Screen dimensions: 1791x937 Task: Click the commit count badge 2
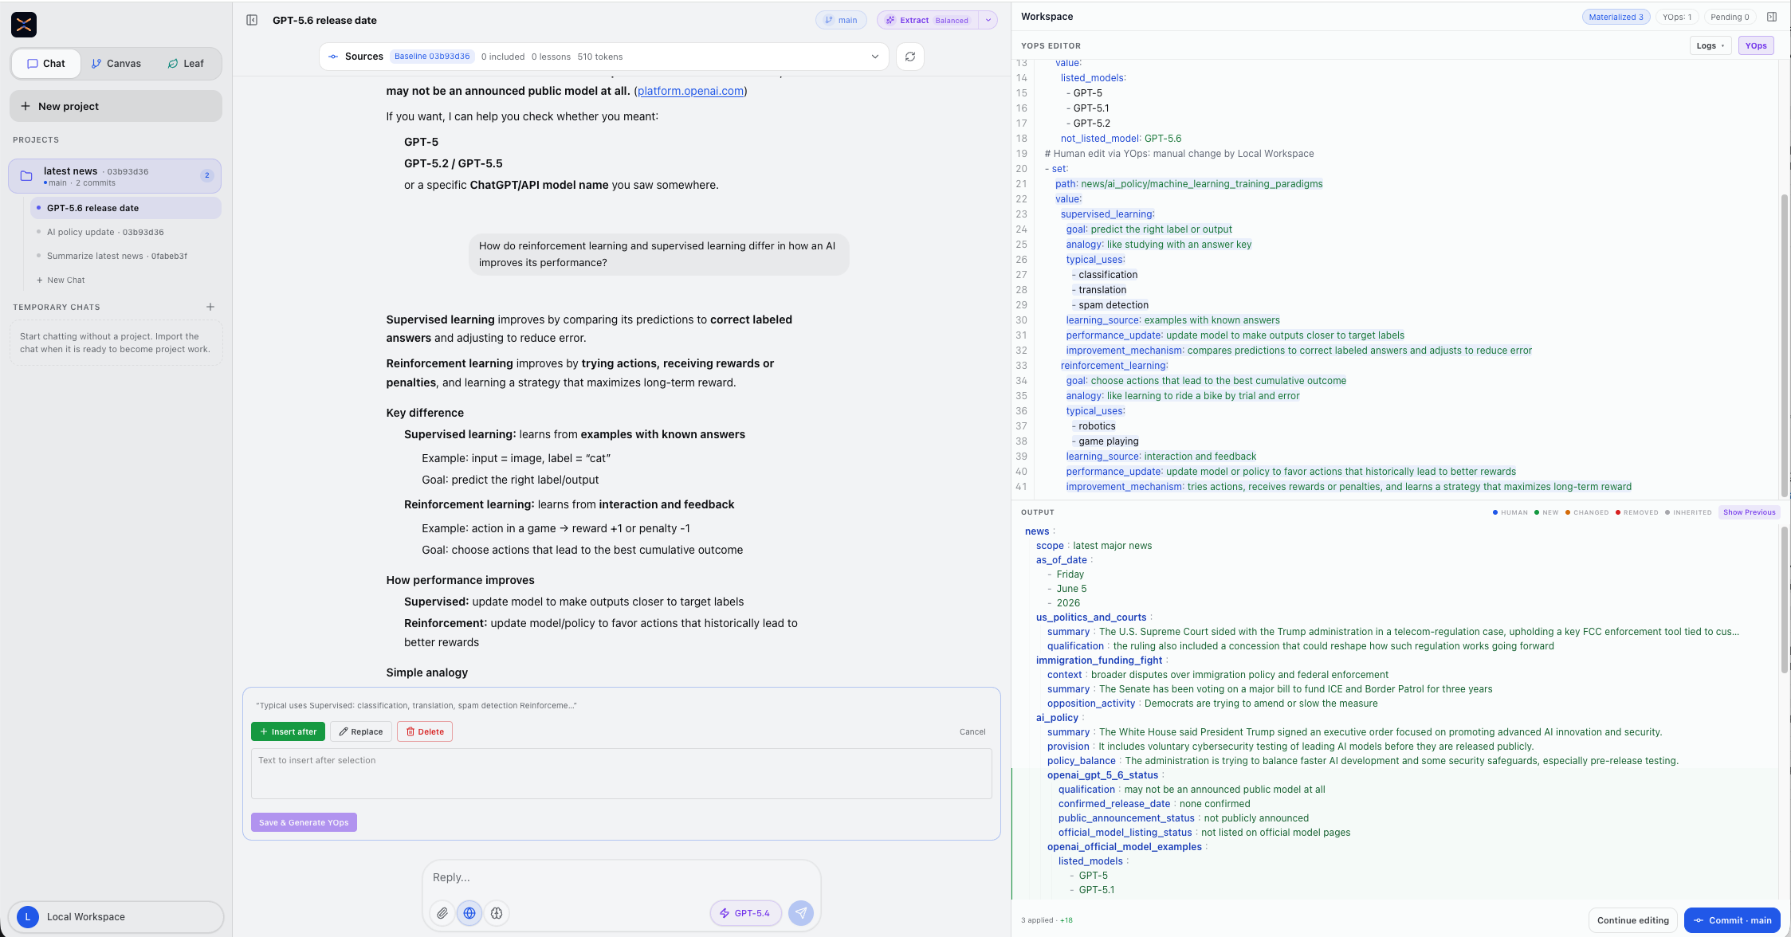coord(207,175)
